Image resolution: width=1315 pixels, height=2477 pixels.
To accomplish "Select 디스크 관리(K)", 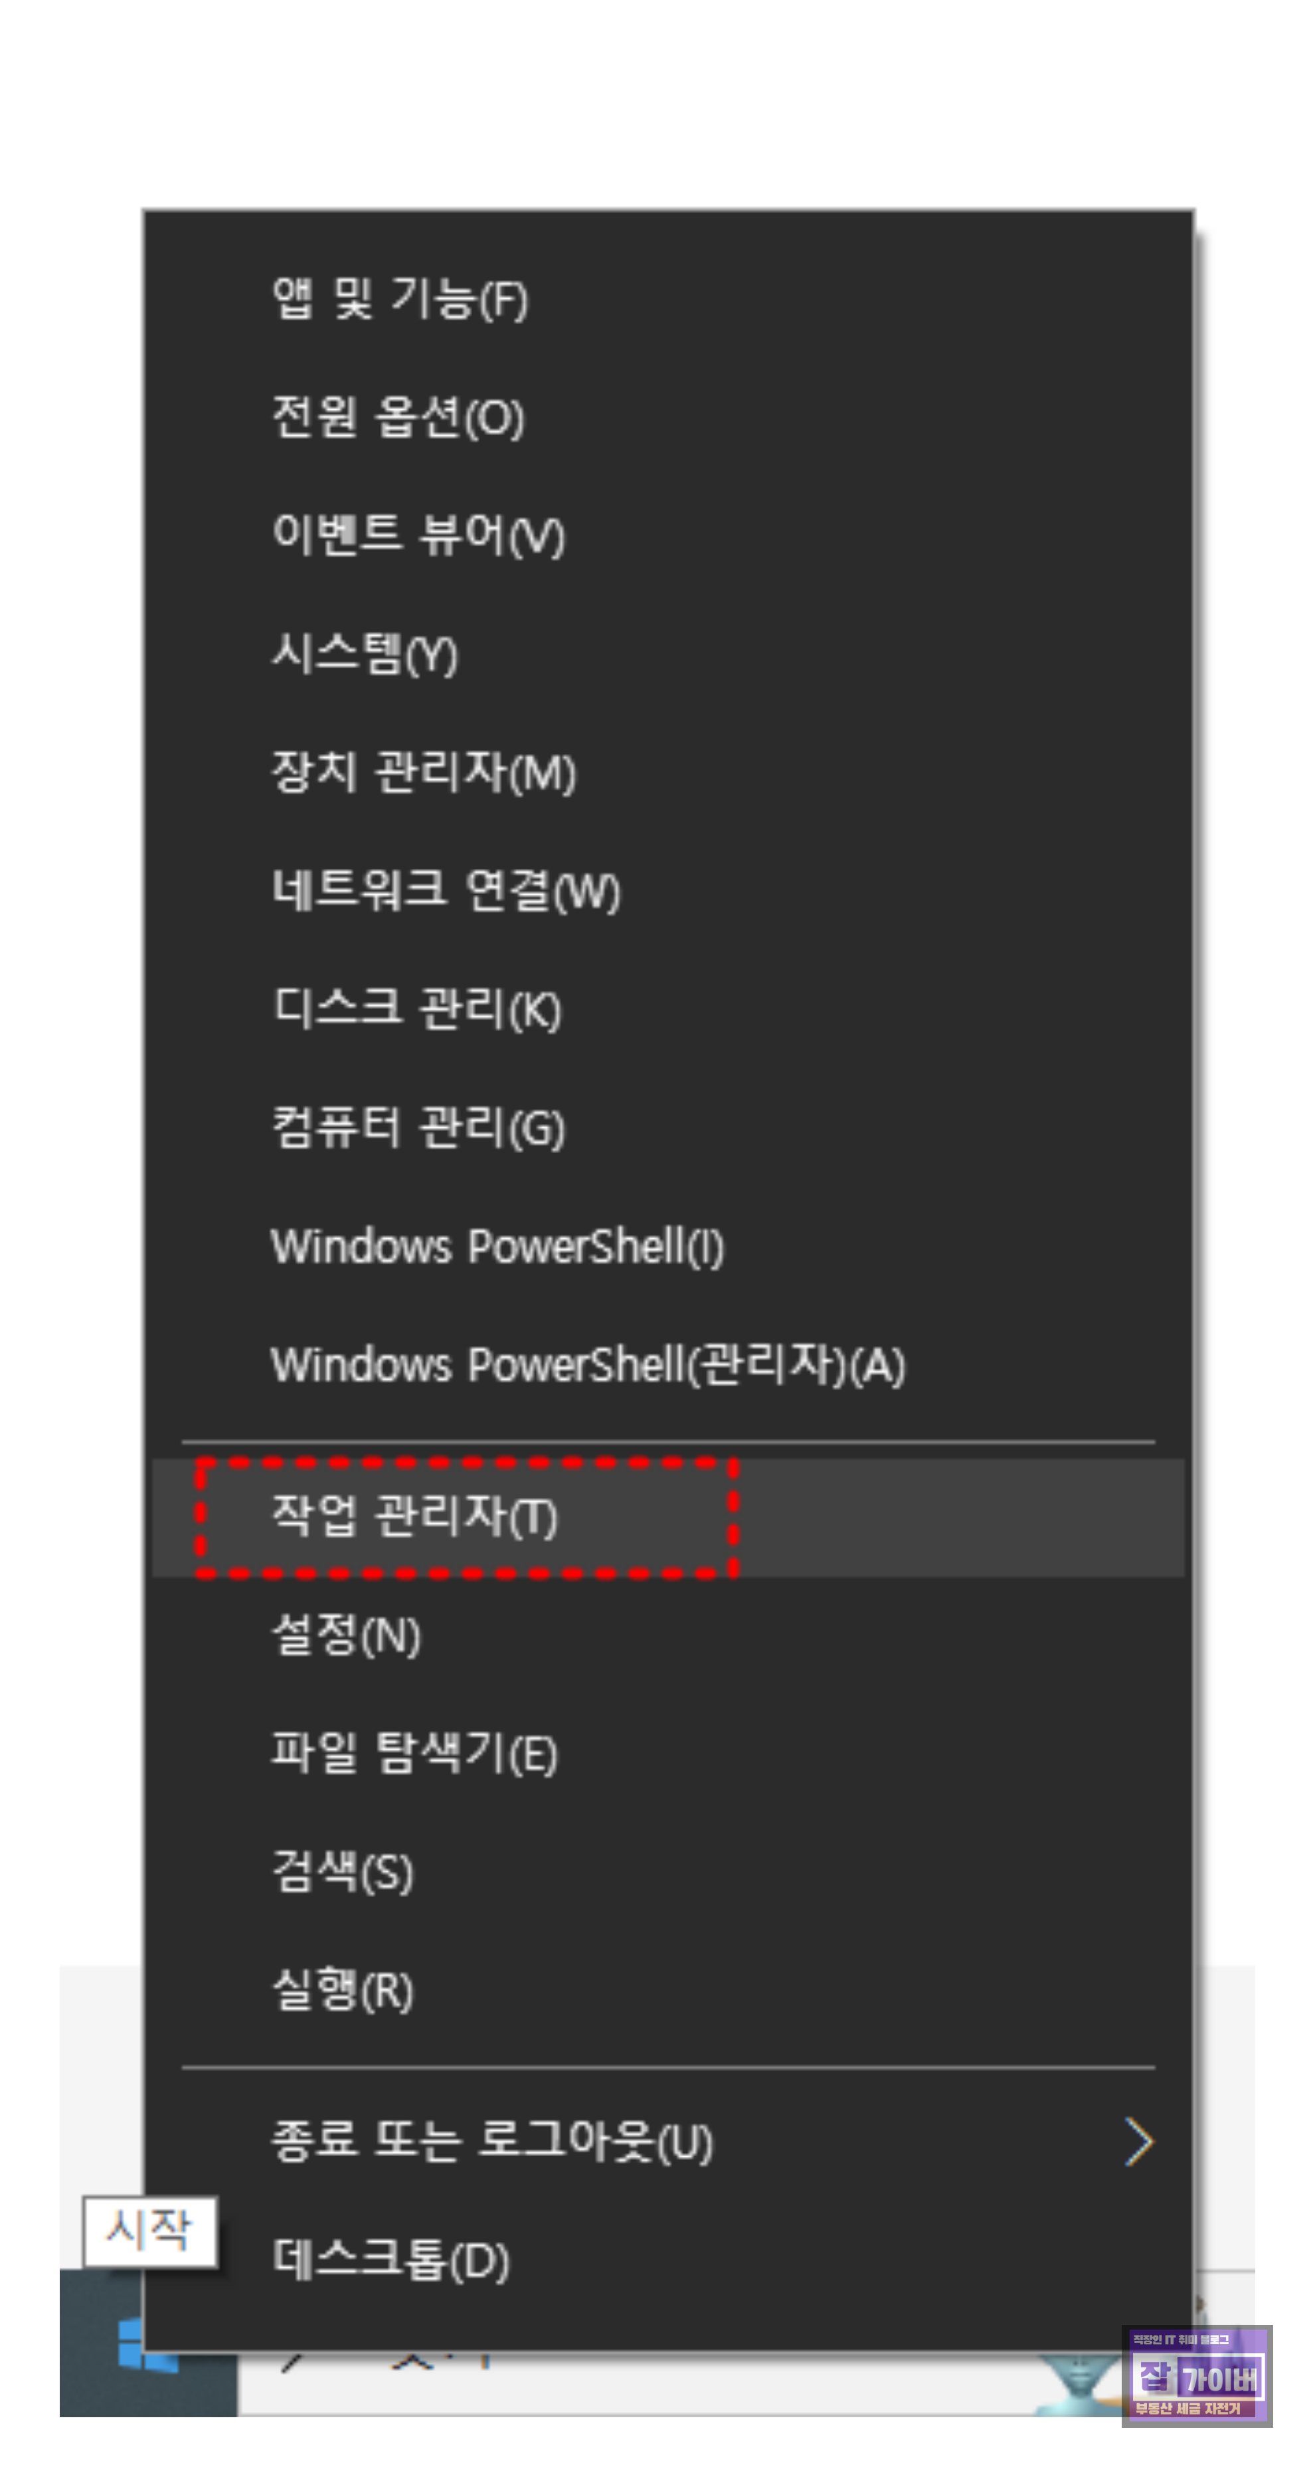I will (x=668, y=1008).
